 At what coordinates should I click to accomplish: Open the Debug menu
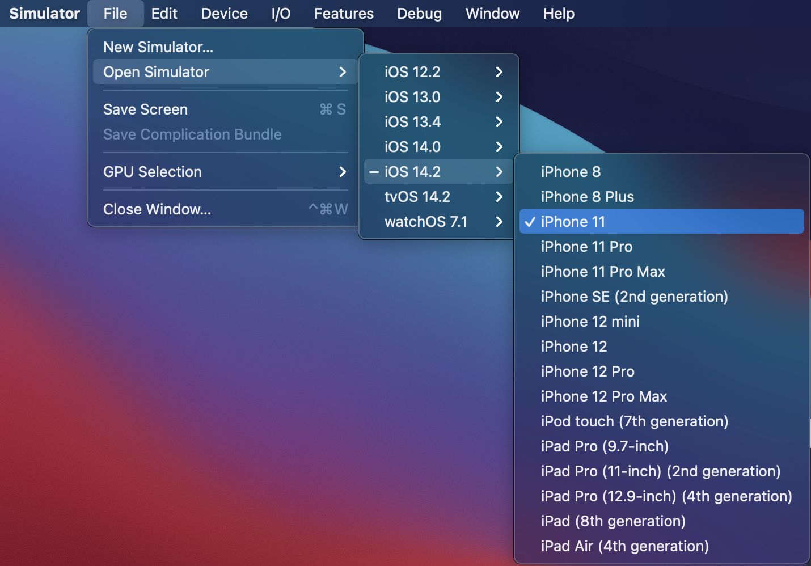tap(419, 14)
